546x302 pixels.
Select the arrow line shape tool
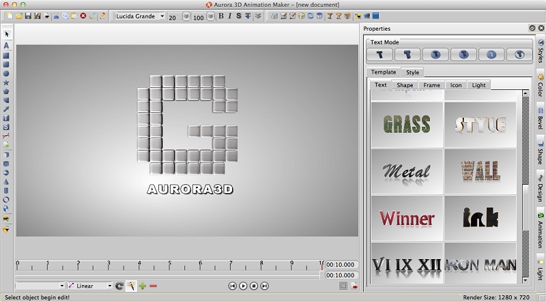point(6,109)
